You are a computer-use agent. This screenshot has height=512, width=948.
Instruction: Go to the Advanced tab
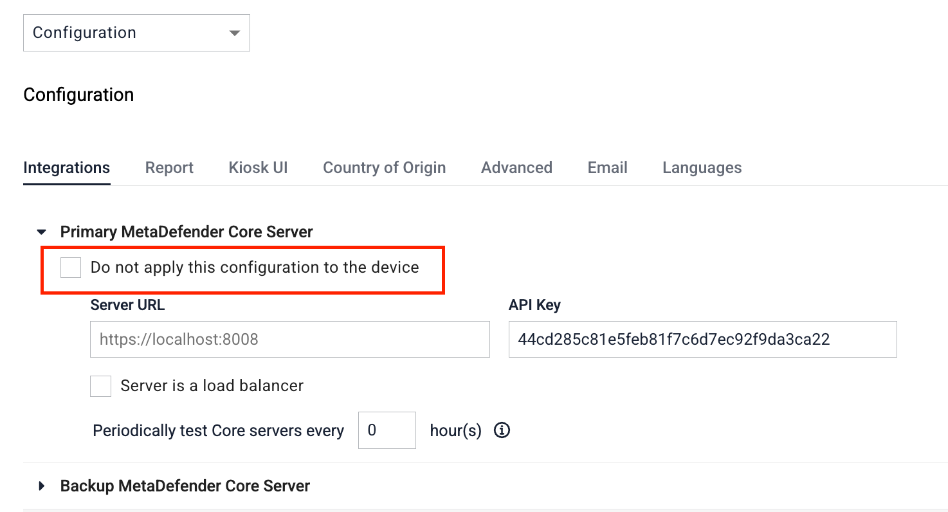pos(516,168)
